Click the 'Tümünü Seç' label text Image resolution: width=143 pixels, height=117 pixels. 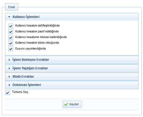(x=20, y=92)
